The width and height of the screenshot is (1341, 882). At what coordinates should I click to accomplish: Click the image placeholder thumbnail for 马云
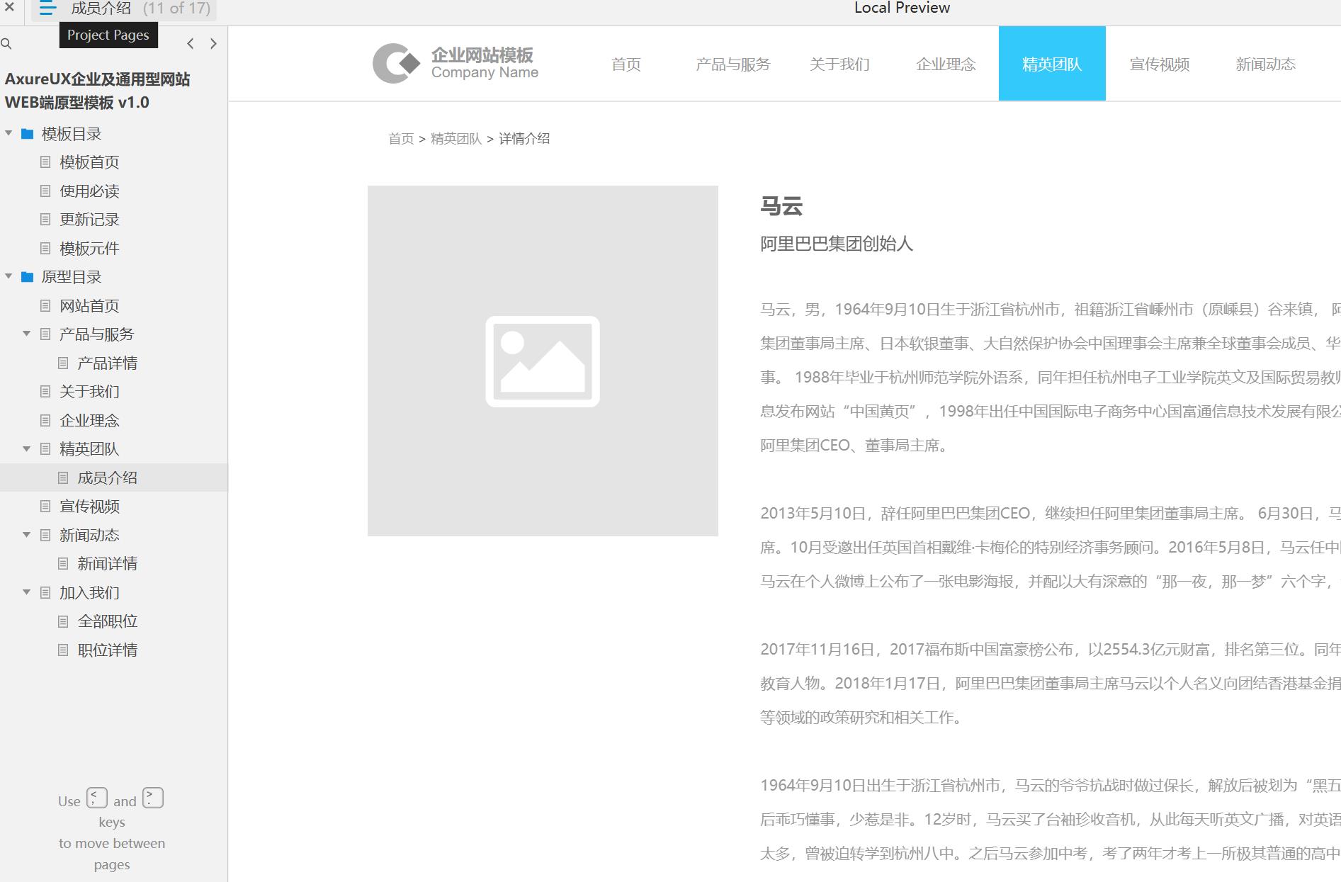point(543,361)
